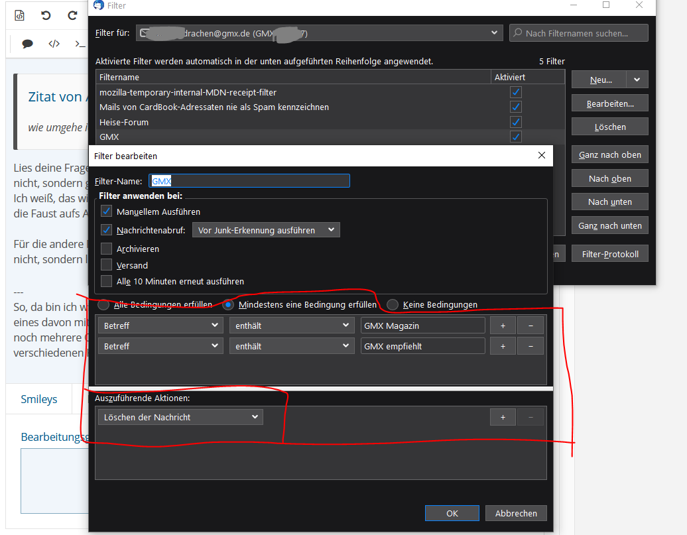Click the GMX Magazin value field
The height and width of the screenshot is (535, 687).
coord(423,326)
